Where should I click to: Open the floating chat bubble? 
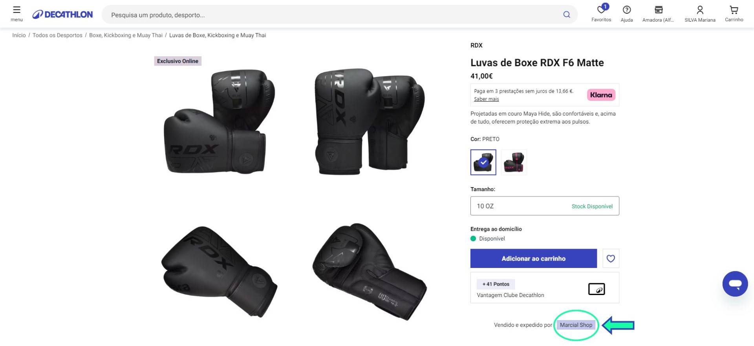[735, 284]
